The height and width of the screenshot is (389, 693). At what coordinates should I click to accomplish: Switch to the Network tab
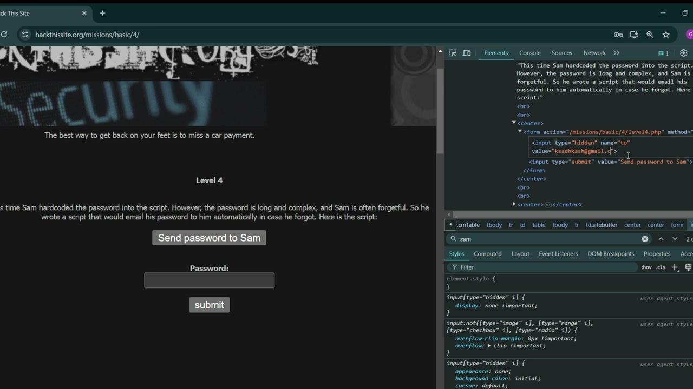click(x=594, y=53)
